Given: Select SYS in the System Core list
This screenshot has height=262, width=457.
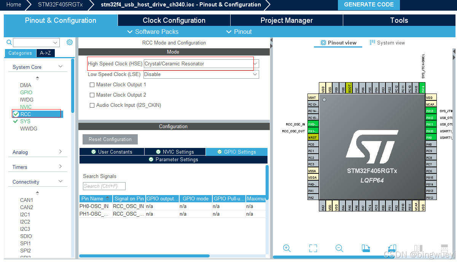Looking at the screenshot, I should 25,121.
